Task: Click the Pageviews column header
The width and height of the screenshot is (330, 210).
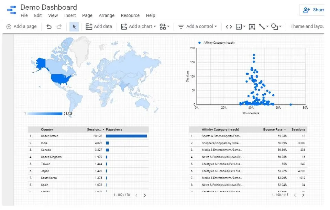Action: 114,129
